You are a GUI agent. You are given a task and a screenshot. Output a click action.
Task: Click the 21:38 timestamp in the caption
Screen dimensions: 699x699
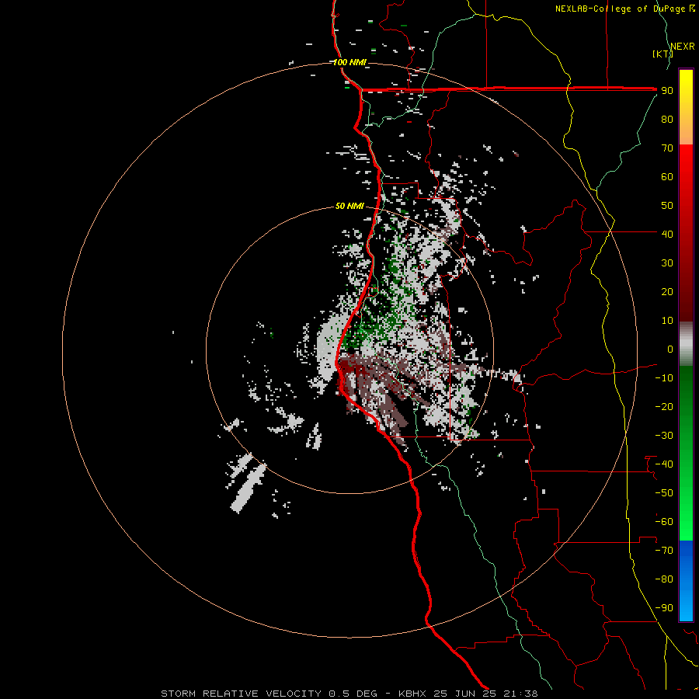tap(520, 694)
